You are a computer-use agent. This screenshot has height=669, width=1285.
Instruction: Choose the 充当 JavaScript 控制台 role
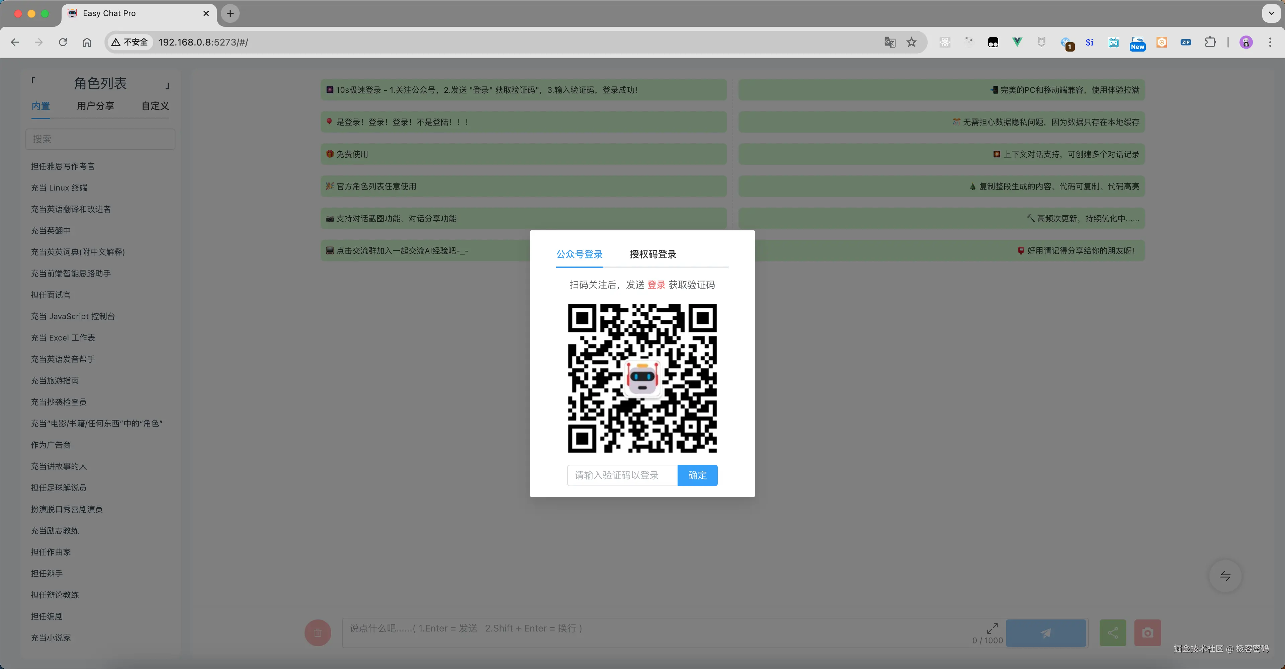(73, 316)
